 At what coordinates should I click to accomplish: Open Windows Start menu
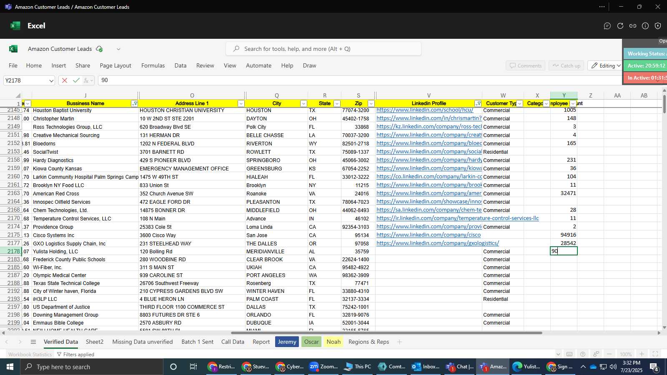point(10,367)
